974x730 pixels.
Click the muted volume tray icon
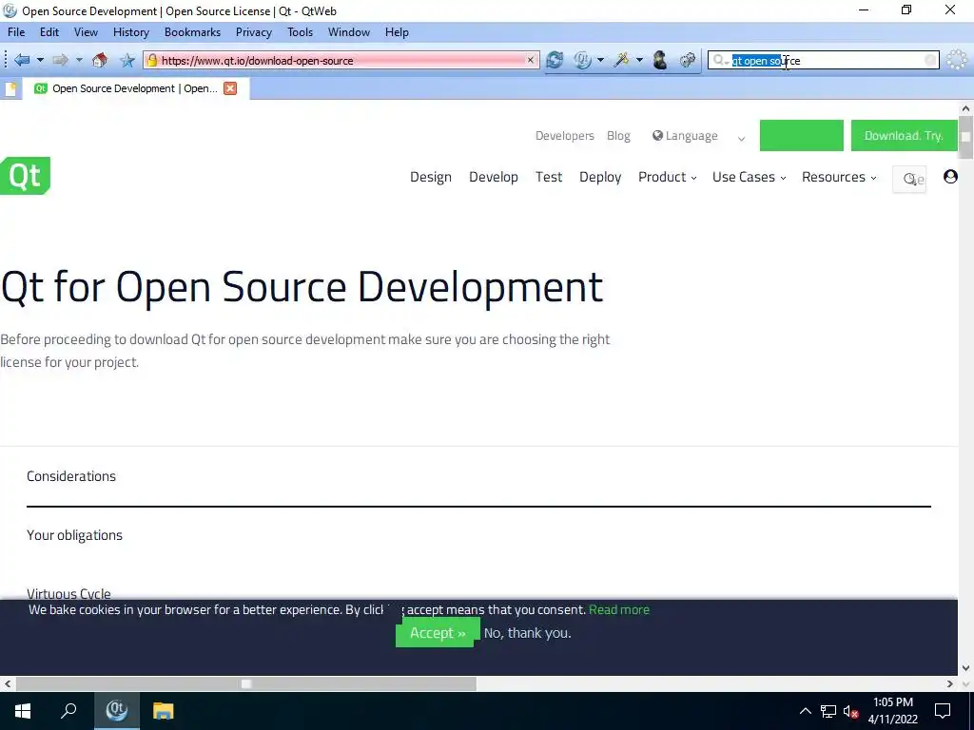point(851,711)
